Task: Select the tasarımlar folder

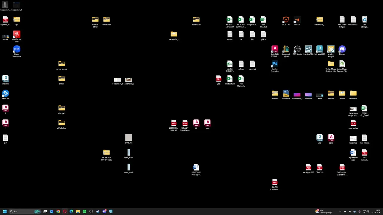Action: [353, 95]
